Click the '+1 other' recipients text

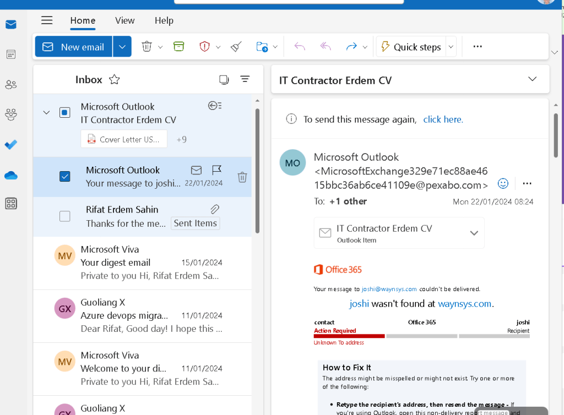348,201
